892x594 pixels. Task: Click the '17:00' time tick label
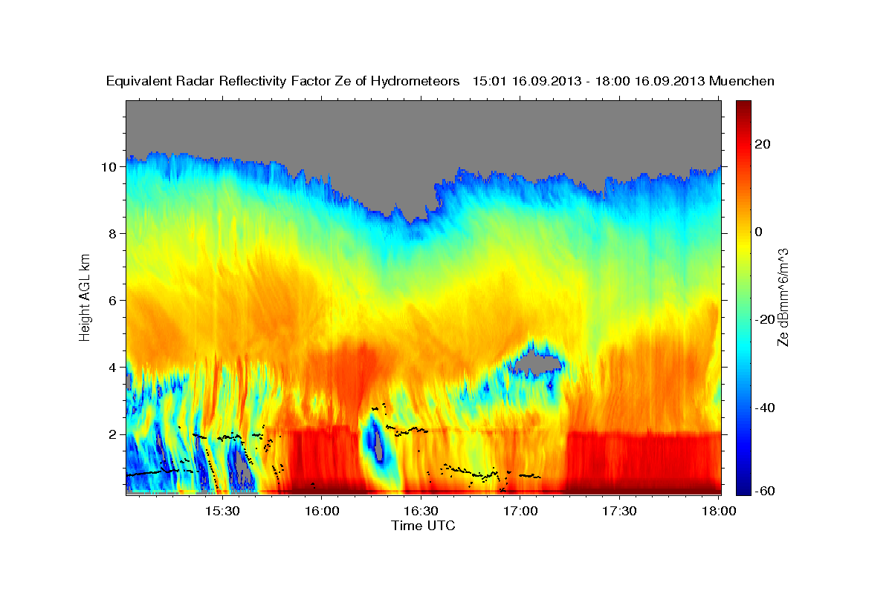[520, 511]
